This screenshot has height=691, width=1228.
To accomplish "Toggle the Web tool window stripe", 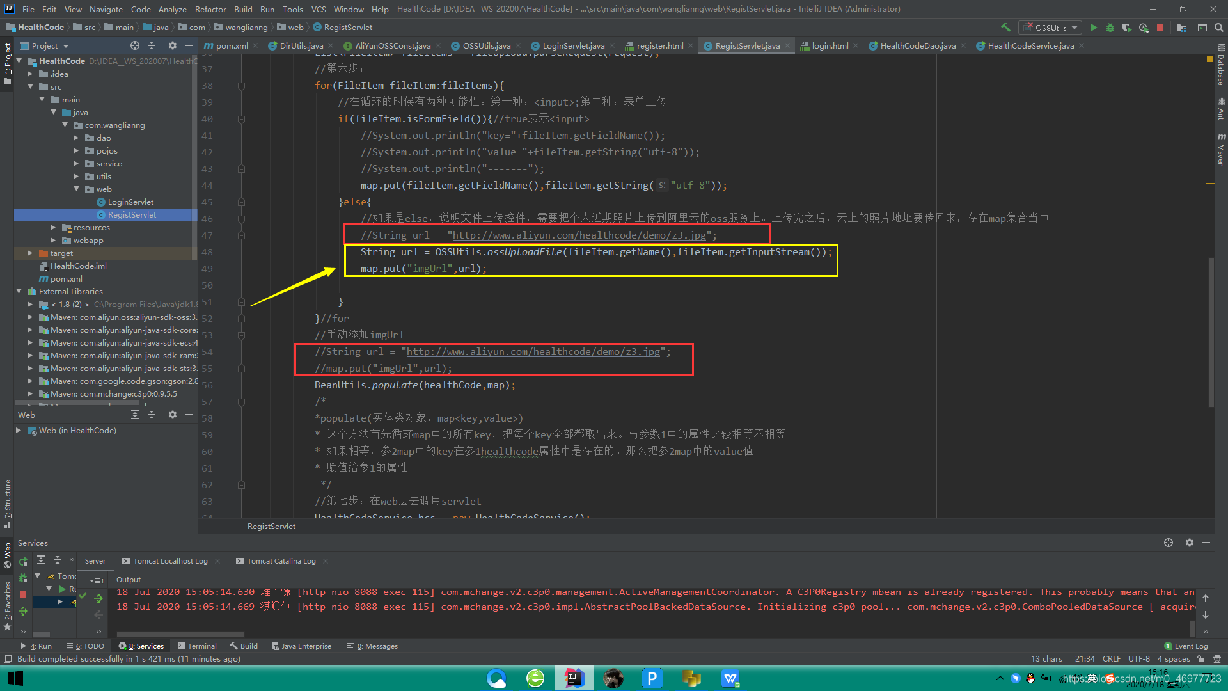I will (x=7, y=555).
